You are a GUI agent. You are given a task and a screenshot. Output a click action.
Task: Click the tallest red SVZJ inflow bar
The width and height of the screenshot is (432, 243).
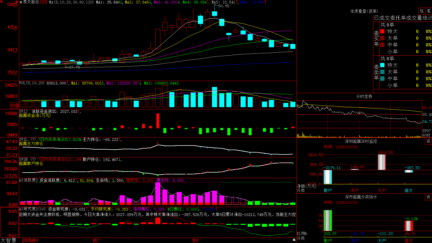tap(158, 121)
